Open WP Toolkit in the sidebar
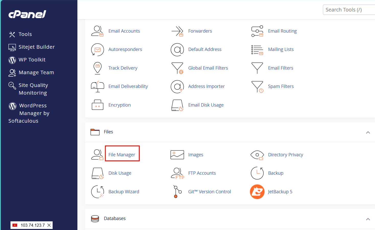This screenshot has width=375, height=230. [x=32, y=60]
